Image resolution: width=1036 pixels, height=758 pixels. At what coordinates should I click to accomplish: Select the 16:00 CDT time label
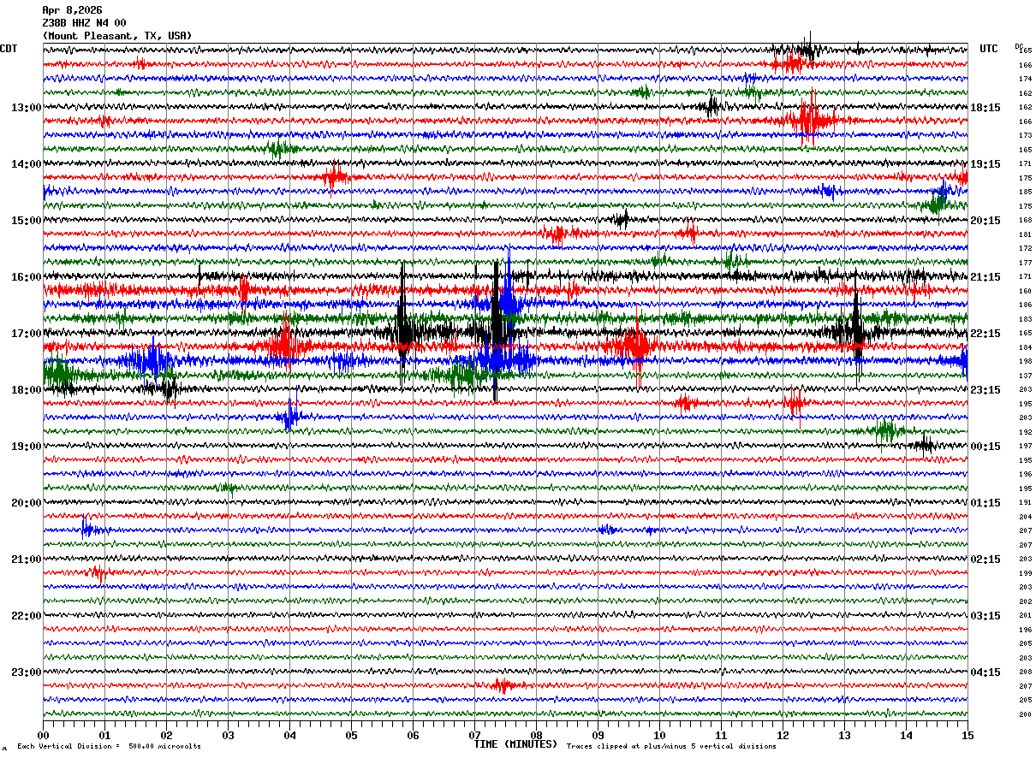[x=26, y=277]
